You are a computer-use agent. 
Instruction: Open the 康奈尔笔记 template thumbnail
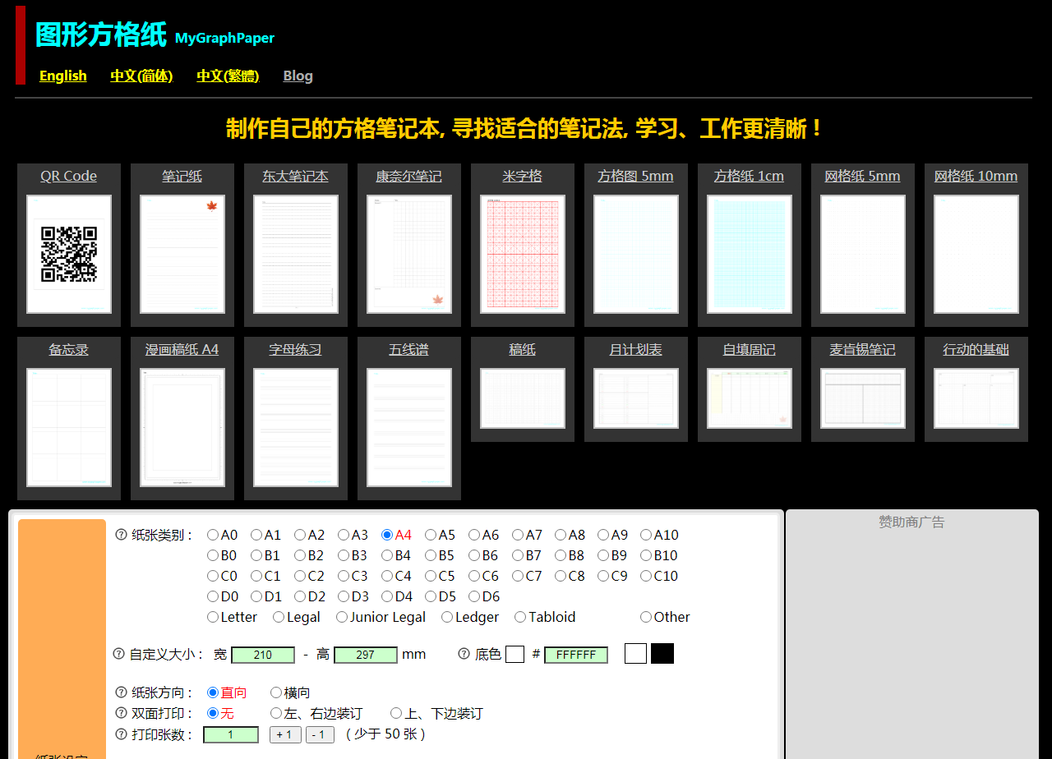(409, 254)
